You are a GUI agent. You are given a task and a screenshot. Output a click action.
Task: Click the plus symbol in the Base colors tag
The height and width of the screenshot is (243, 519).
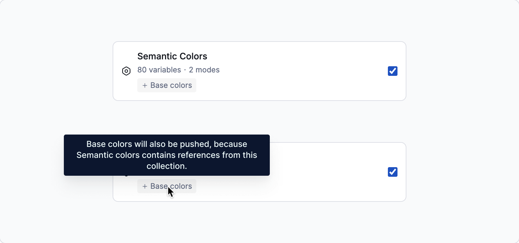[x=145, y=85]
